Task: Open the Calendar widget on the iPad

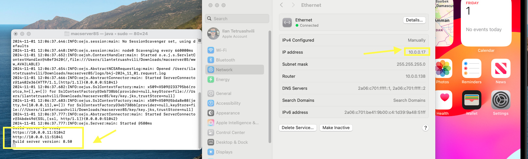Action: (486, 23)
